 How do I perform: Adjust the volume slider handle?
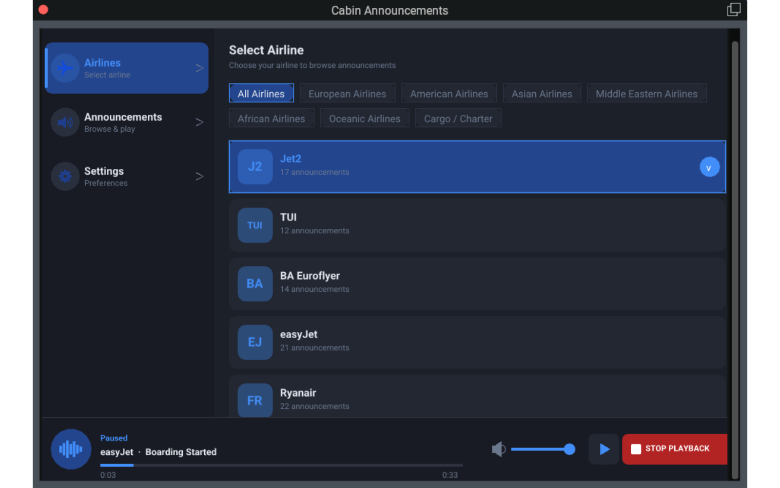569,449
